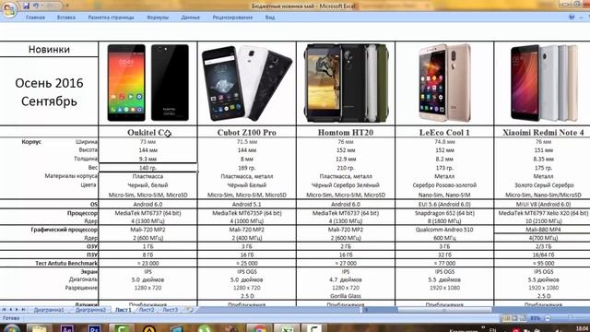Screen dimensions: 590x332
Task: Switch to Normal view in status bar
Action: pos(507,318)
